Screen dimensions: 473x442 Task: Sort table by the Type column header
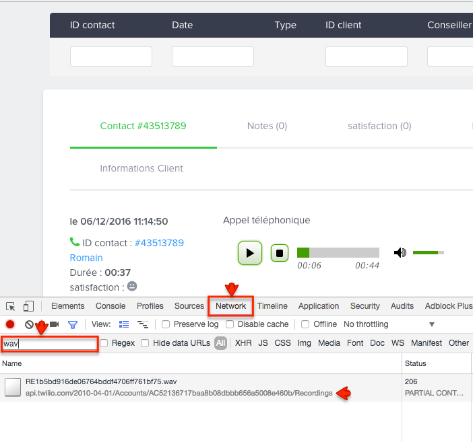click(285, 25)
